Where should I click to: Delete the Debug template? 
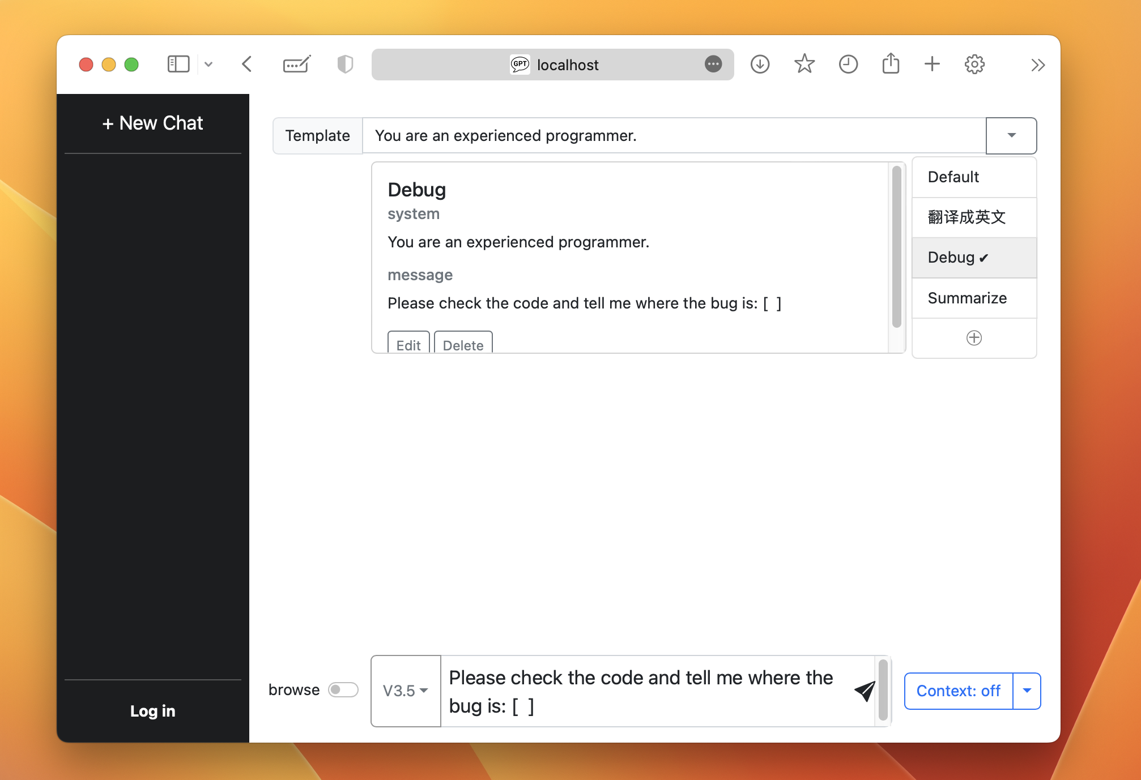point(463,345)
